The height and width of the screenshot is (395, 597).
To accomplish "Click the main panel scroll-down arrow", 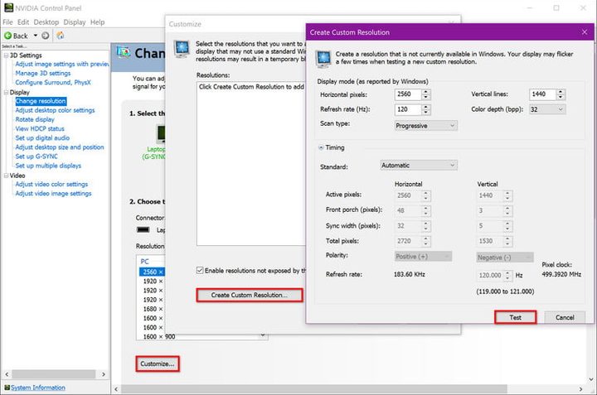I will click(591, 379).
